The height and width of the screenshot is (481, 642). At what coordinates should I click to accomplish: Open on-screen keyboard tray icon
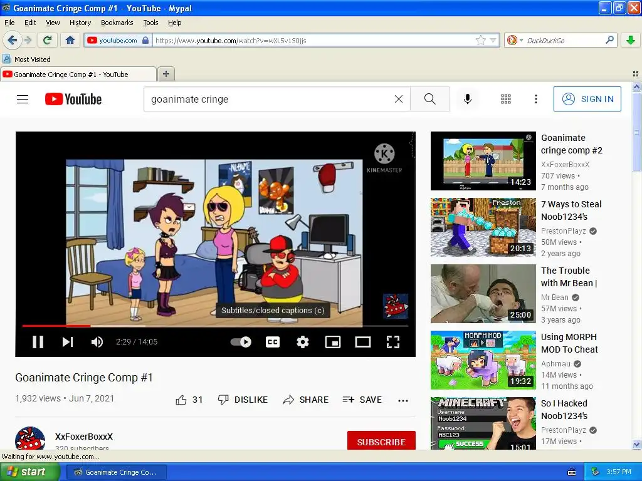click(x=572, y=472)
